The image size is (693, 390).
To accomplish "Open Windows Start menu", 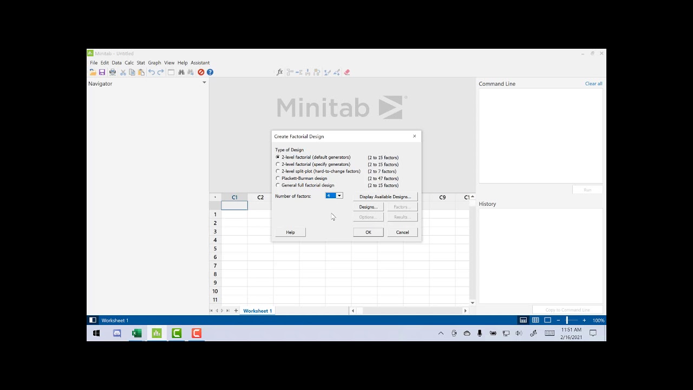I will pos(96,333).
